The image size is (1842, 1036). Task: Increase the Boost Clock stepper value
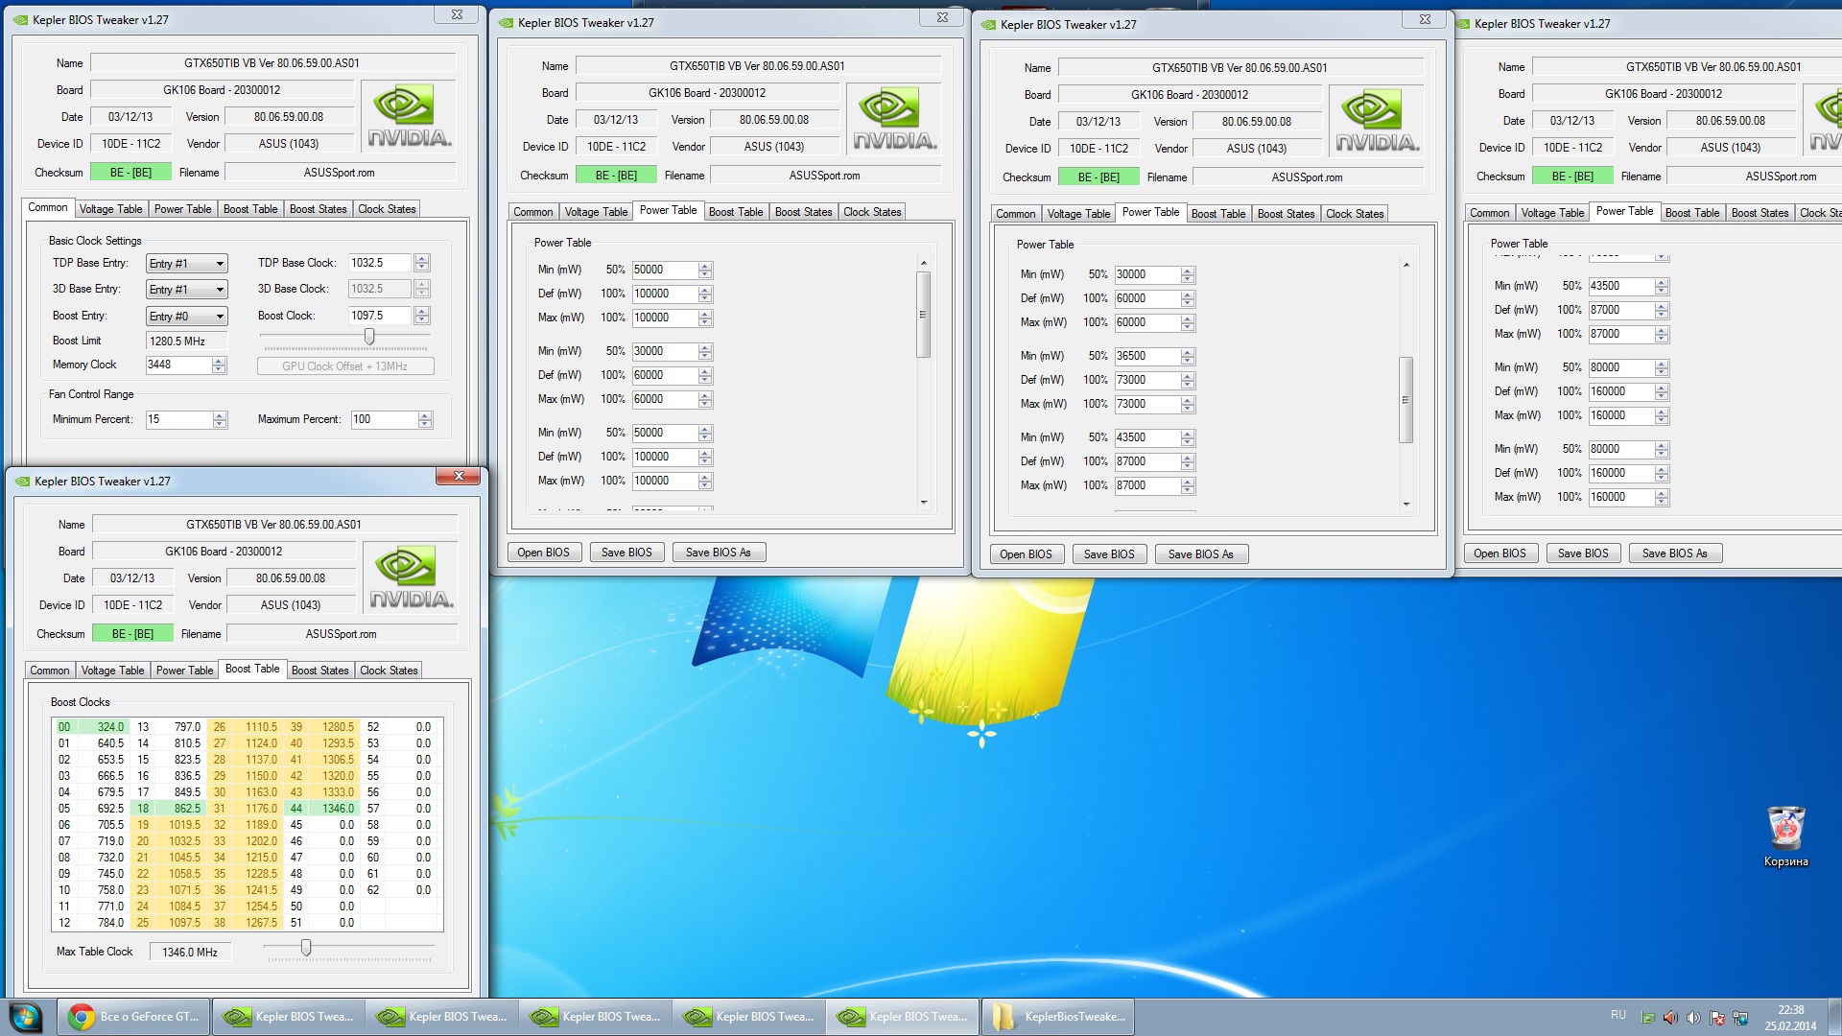coord(422,311)
